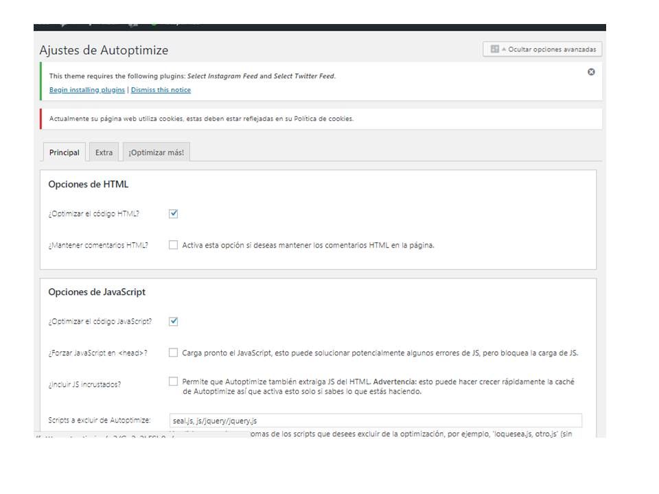Open the Extra tab
Viewport: 659px width, 494px height.
click(x=104, y=152)
